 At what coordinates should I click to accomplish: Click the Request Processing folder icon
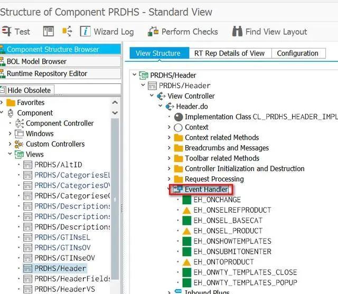tap(179, 179)
